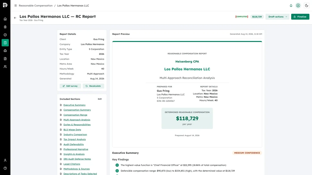312x175 pixels.
Task: Click Los Pollos Hermanos LLC breadcrumb text
Action: pos(73,5)
